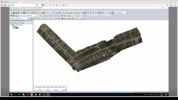
Task: Click the AnyDesk keyboard icon
Action: pyautogui.click(x=57, y=5)
